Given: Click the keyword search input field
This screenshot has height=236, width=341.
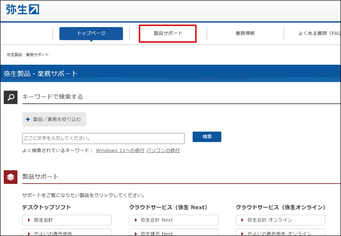Looking at the screenshot, I should [103, 138].
